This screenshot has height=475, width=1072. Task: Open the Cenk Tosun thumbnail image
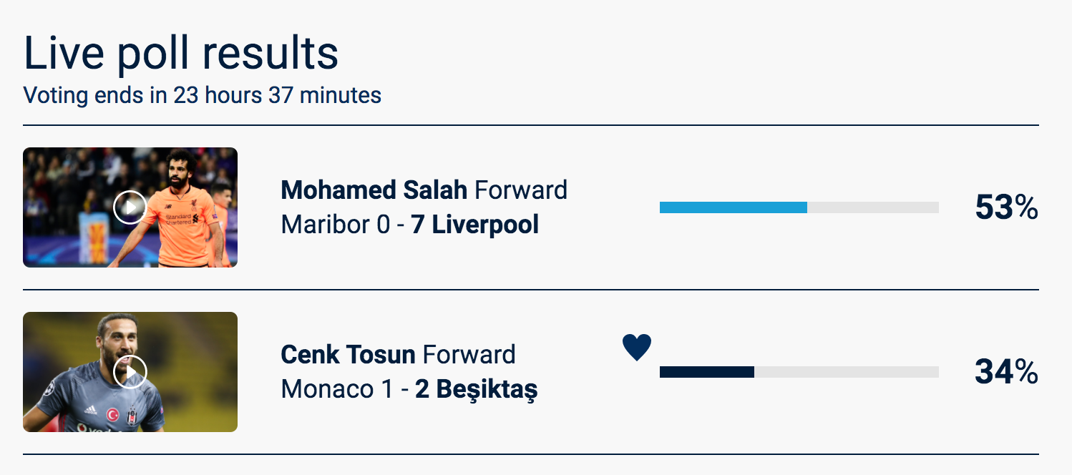[x=130, y=372]
